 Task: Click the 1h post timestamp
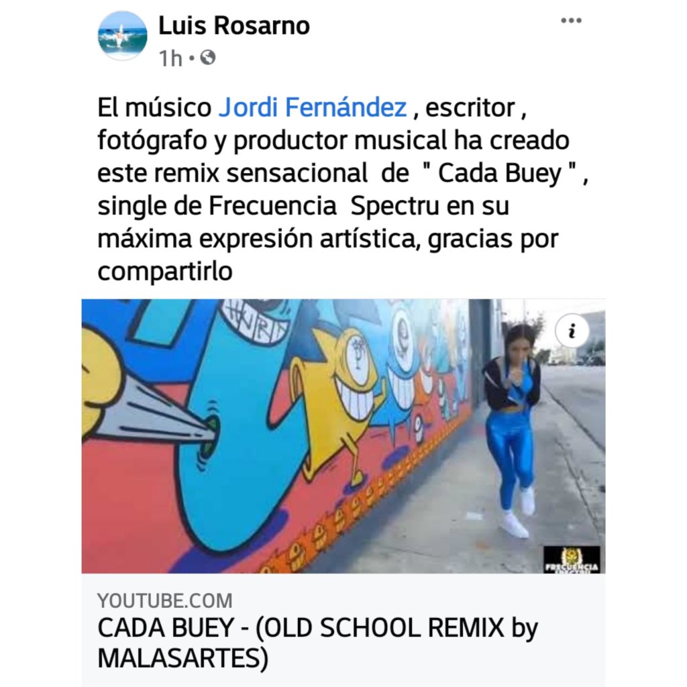pos(170,58)
